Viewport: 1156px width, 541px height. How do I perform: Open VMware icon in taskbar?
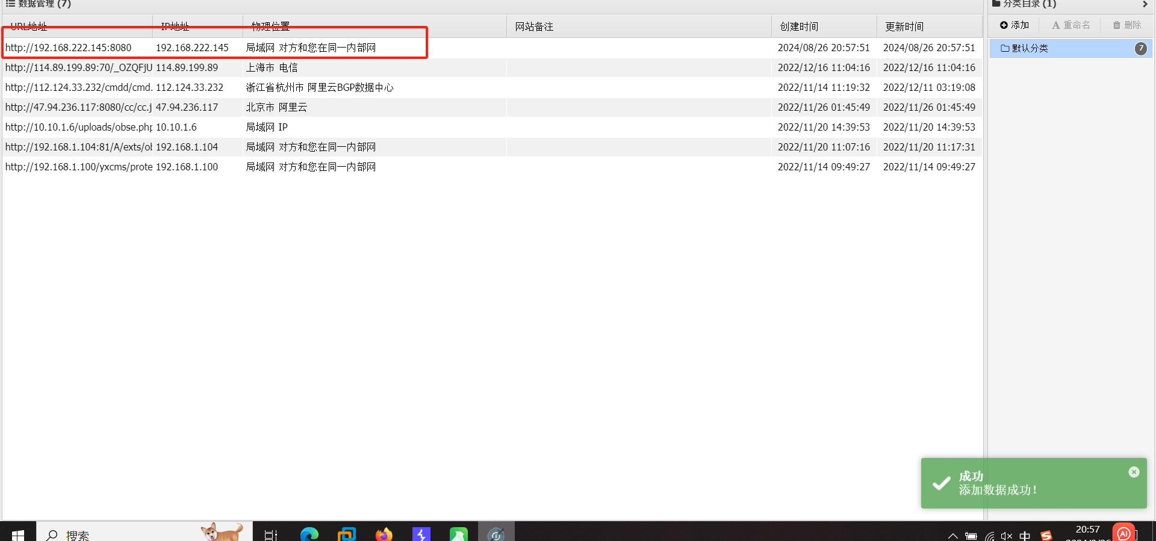347,534
